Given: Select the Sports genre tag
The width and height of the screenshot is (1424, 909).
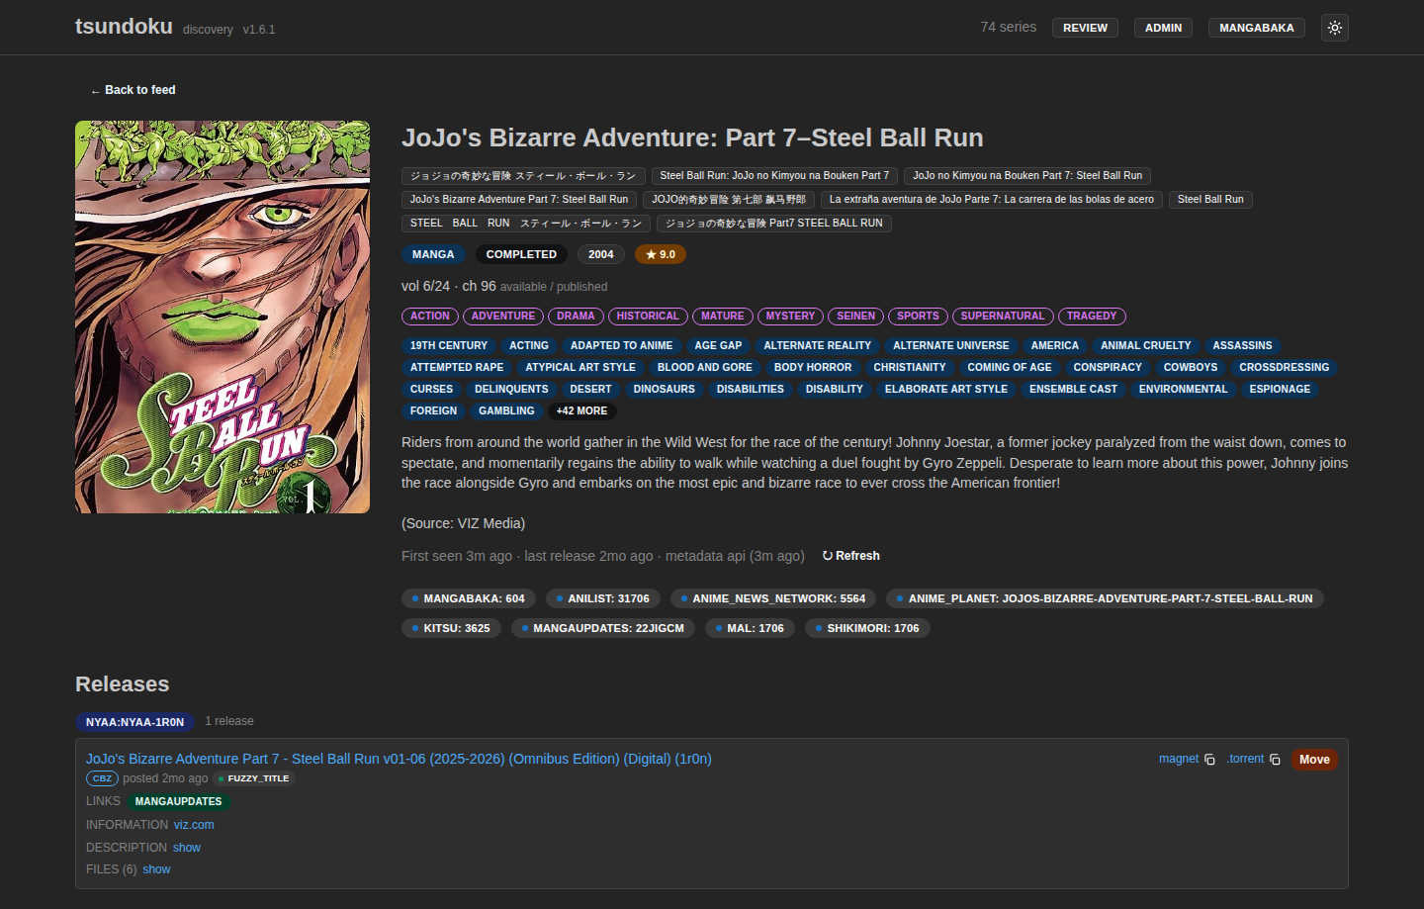Looking at the screenshot, I should [x=918, y=317].
